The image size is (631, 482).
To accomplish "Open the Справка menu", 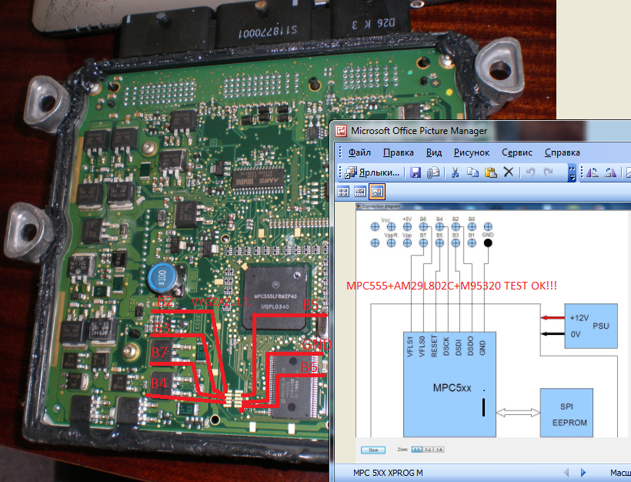I will 563,152.
